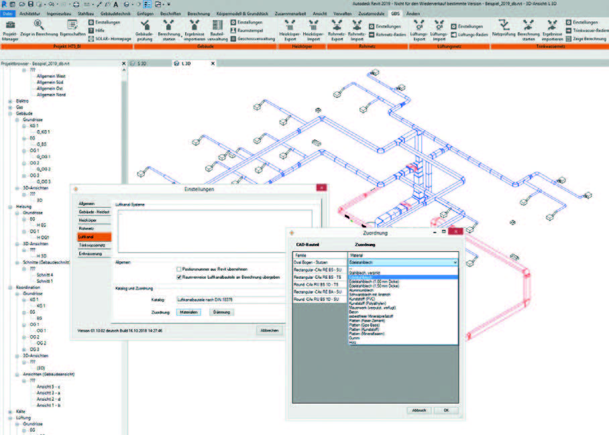The height and width of the screenshot is (435, 609).
Task: Open the Zusatzmodule ribbon tab
Action: click(372, 13)
